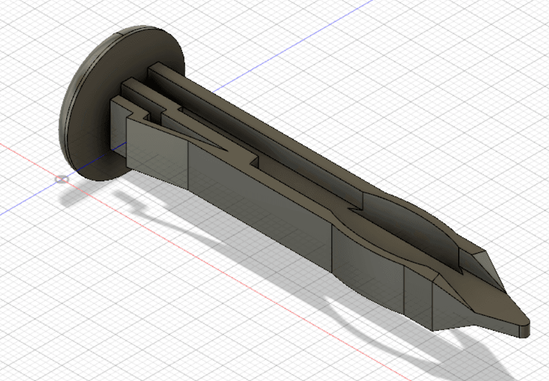Viewport: 549px width, 381px height.
Task: Click the origin point marker on the grid
Action: [x=62, y=179]
